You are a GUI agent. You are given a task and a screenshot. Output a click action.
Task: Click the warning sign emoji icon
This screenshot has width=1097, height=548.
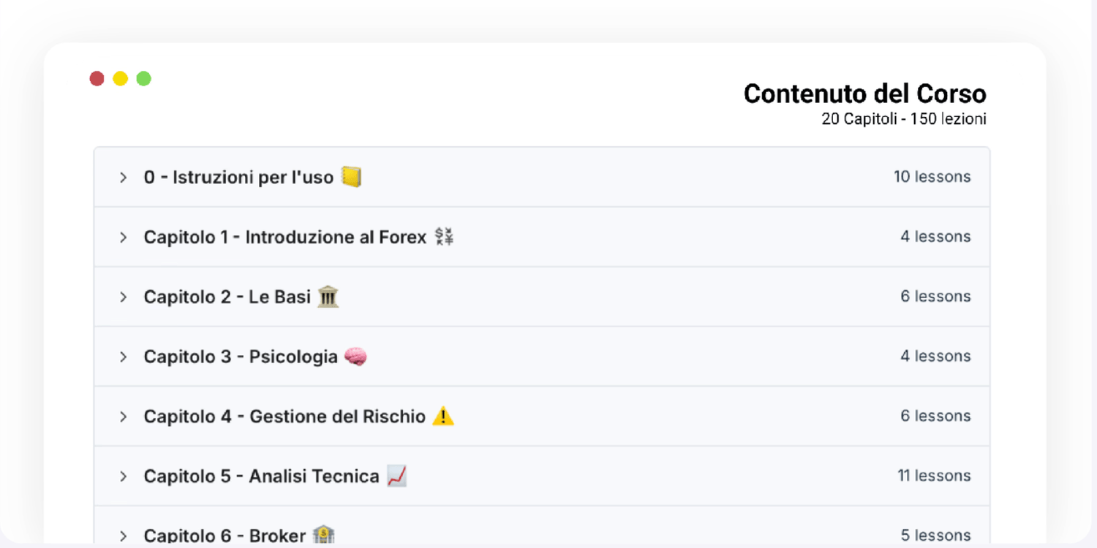tap(443, 416)
